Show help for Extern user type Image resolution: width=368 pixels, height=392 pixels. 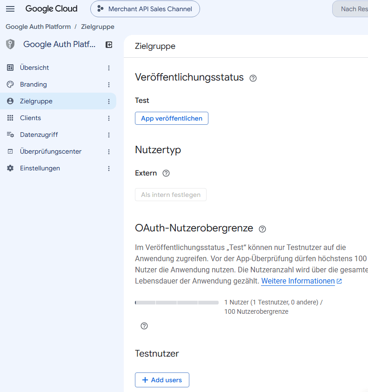pyautogui.click(x=166, y=173)
